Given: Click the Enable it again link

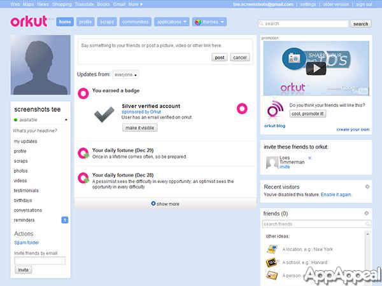Looking at the screenshot, I should (336, 194).
